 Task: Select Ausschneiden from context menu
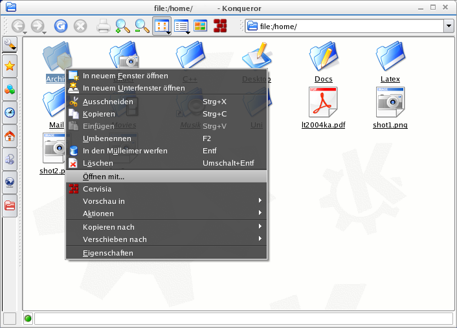pyautogui.click(x=166, y=102)
